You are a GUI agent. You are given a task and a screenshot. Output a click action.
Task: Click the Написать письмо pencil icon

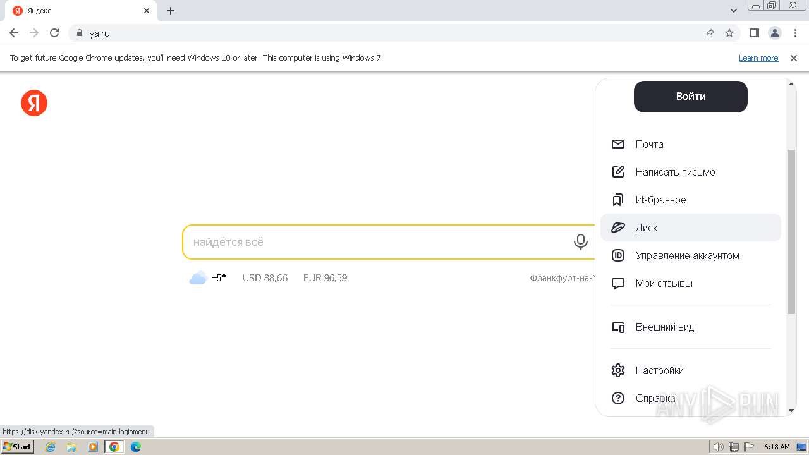coord(618,172)
